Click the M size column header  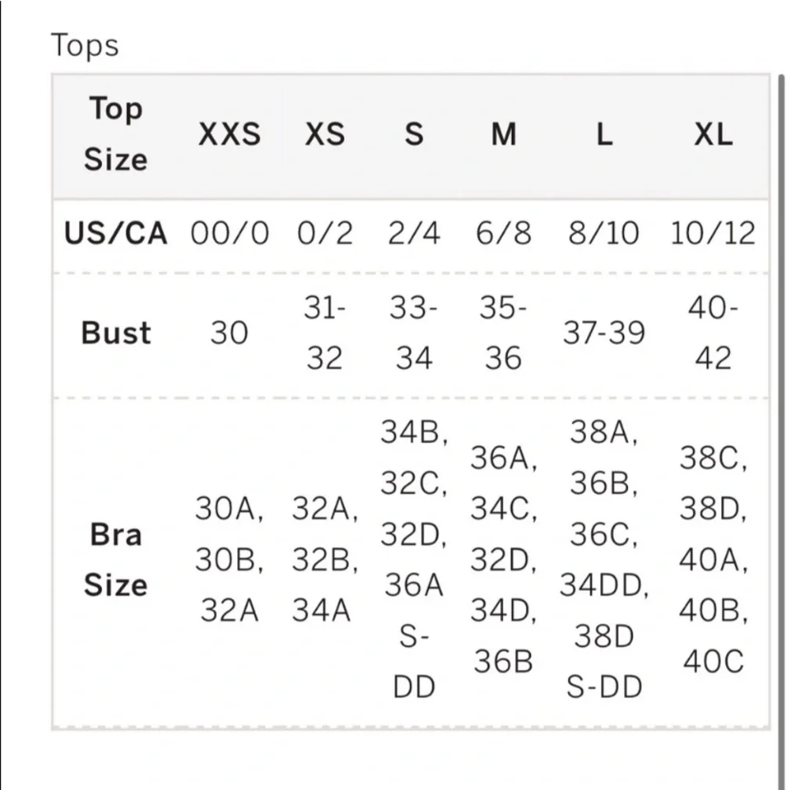503,135
